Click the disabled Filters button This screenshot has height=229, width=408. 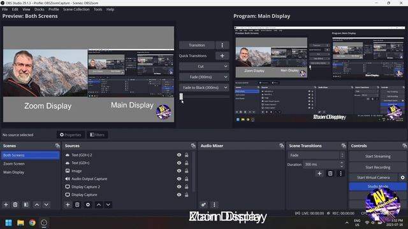(97, 135)
